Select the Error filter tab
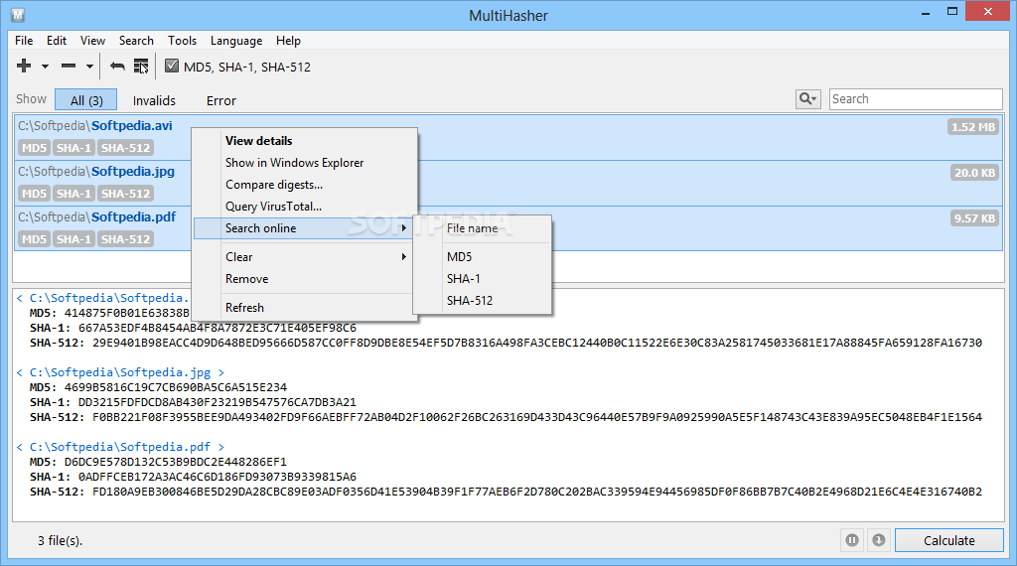Viewport: 1017px width, 566px height. (221, 100)
